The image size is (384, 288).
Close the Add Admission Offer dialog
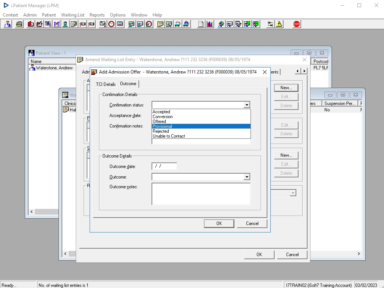(x=265, y=72)
